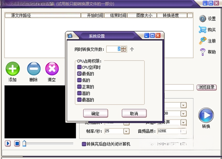Click the Buy (购买) shopping cart icon
The image size is (222, 159).
[203, 29]
